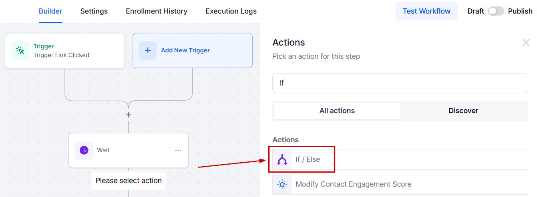The height and width of the screenshot is (197, 537).
Task: Click the If / Else branch icon
Action: (x=282, y=159)
